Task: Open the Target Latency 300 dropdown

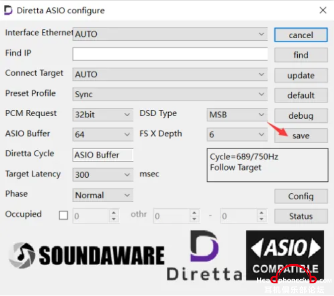Action: 103,175
